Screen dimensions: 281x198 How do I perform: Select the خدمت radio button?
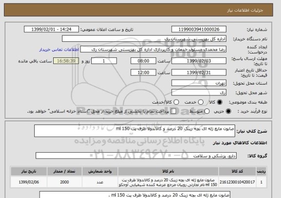[x=201, y=102]
